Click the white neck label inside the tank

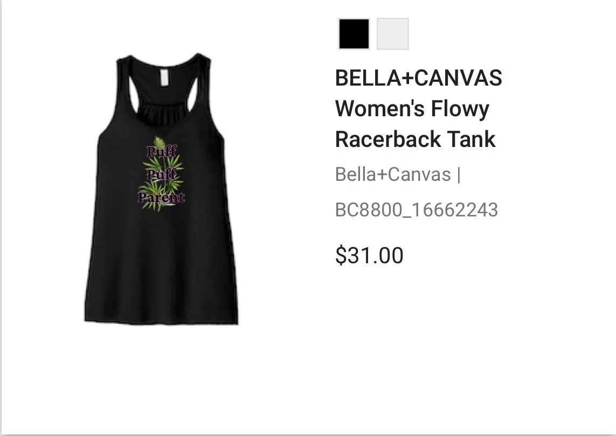tap(164, 77)
